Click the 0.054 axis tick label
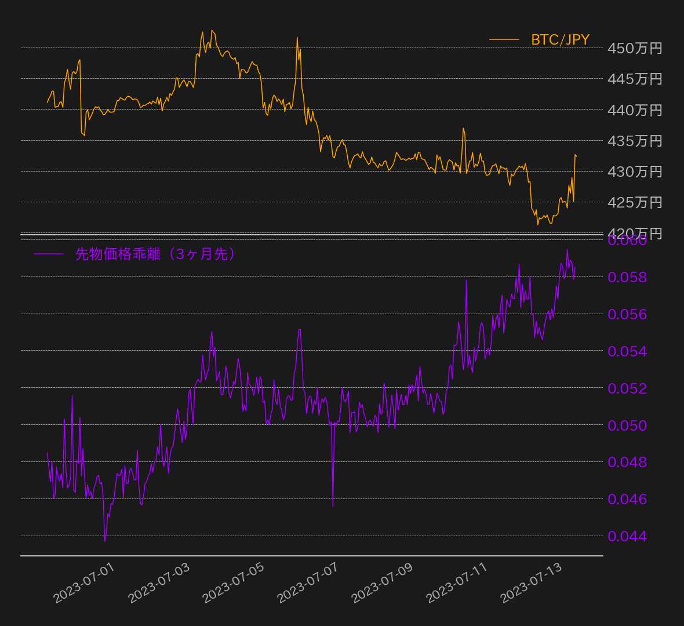Viewport: 684px width, 626px height. pos(627,351)
